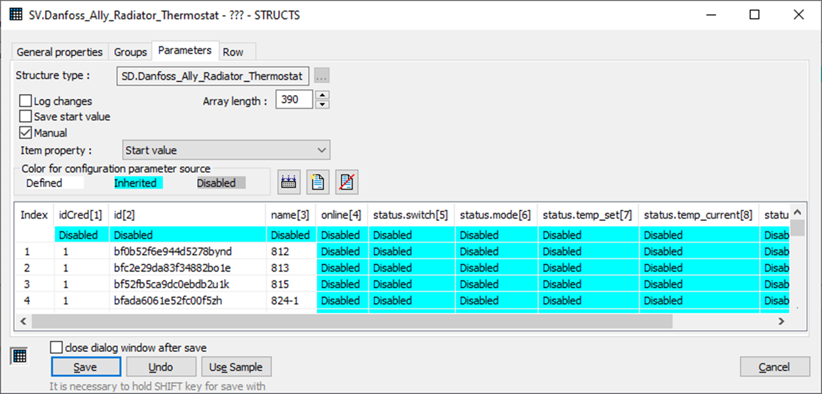Cancel the dialog
This screenshot has height=394, width=822.
tap(774, 367)
